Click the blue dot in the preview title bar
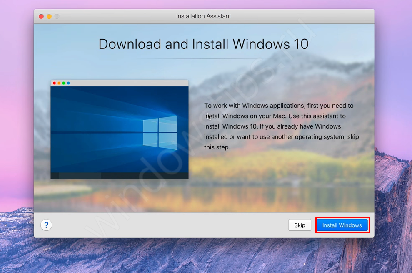This screenshot has height=273, width=412. [x=68, y=83]
